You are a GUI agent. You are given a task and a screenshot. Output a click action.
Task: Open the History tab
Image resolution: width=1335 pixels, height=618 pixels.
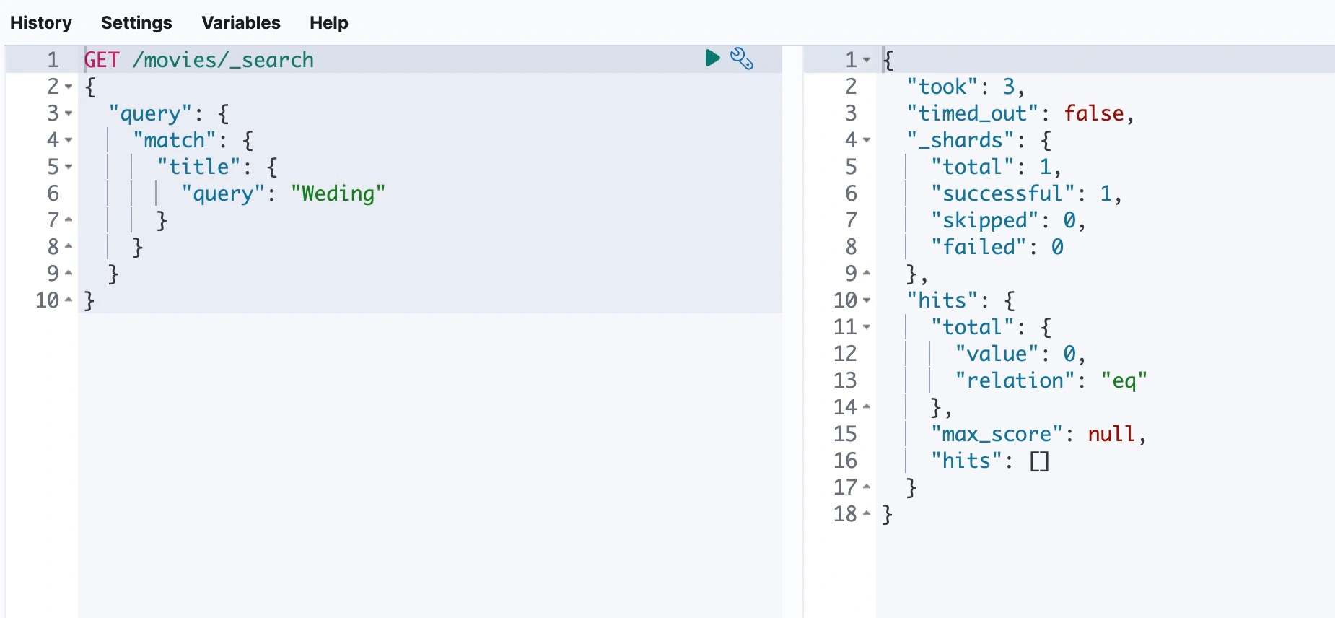(x=41, y=23)
